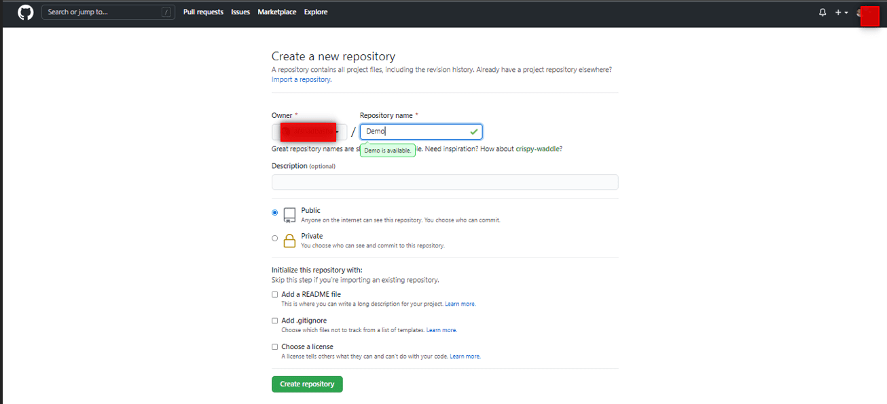The image size is (887, 404).
Task: Click the plus icon to create new items
Action: 837,12
